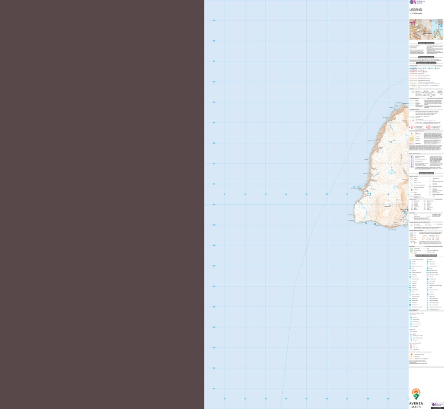Screen dimensions: 444x409
Task: Click the Ordnance Survey logo above the legend
Action: pos(417,2)
